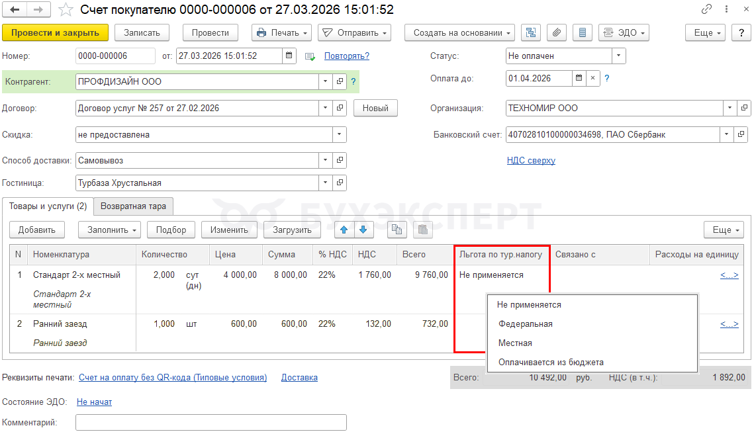Open calendar picker for invoice date
This screenshot has width=754, height=434.
(290, 56)
